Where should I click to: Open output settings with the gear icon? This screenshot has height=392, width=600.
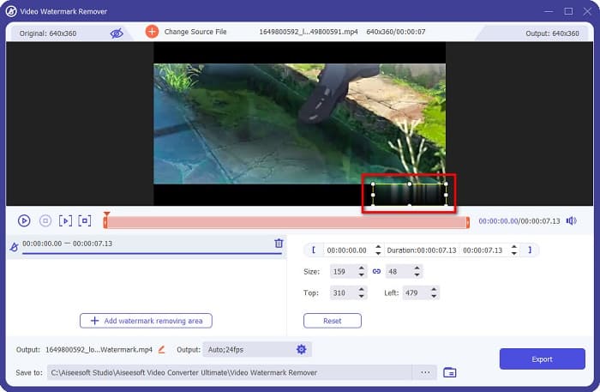[x=302, y=349]
